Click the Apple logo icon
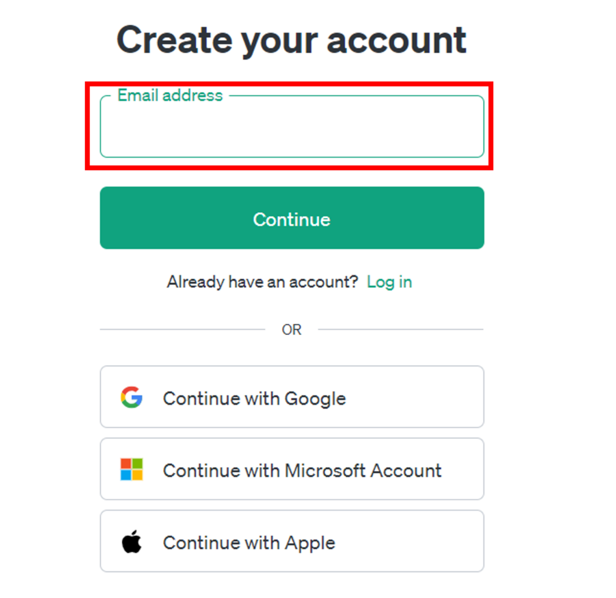 click(x=131, y=541)
